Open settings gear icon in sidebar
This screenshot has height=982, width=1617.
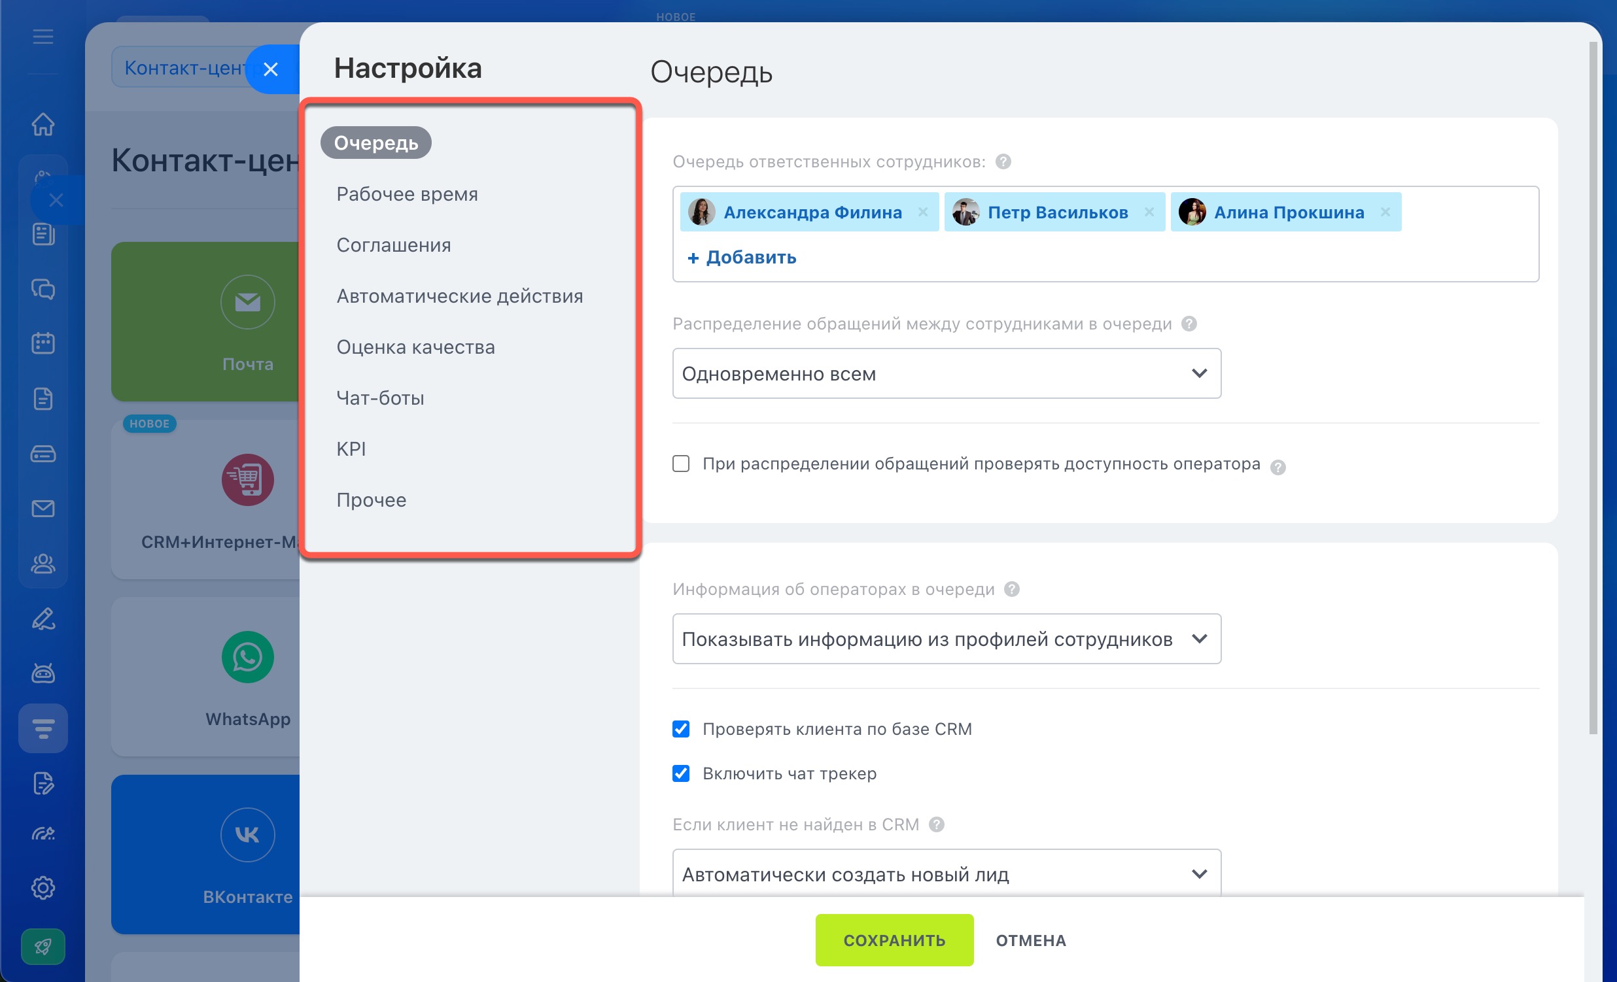43,888
